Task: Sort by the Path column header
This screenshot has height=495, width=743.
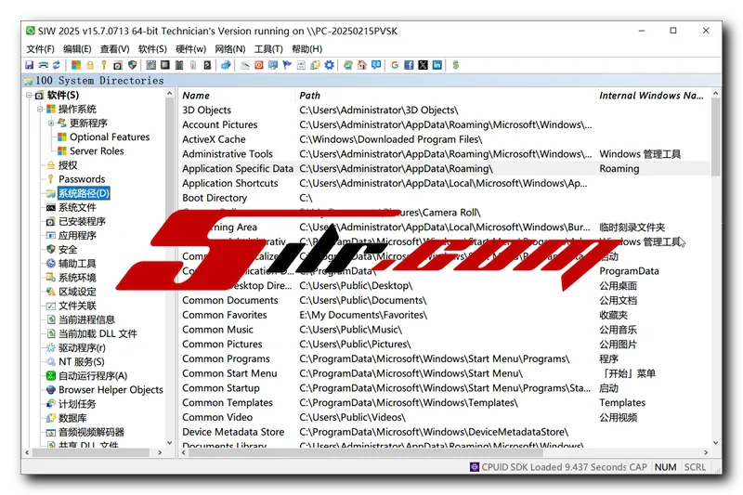Action: [446, 96]
